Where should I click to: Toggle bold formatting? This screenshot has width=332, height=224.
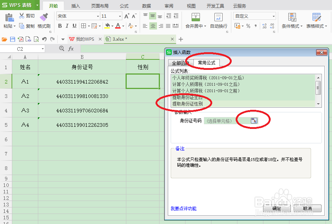(x=60, y=26)
